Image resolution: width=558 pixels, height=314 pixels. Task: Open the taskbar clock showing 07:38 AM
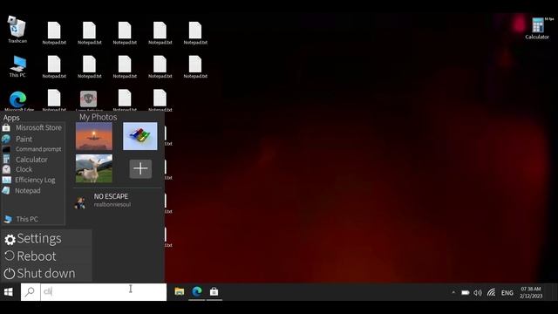[531, 292]
